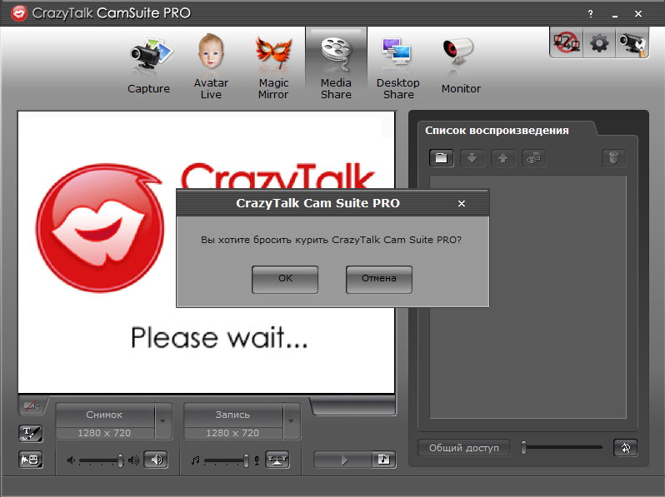Viewport: 665px width, 497px height.
Task: Open the Magic Mirror mode
Action: coord(273,66)
